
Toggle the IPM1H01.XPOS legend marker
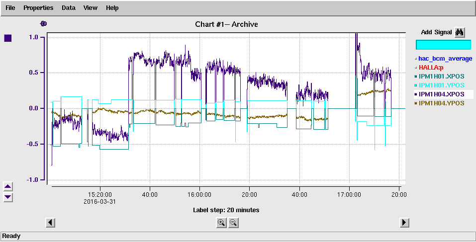coord(416,77)
